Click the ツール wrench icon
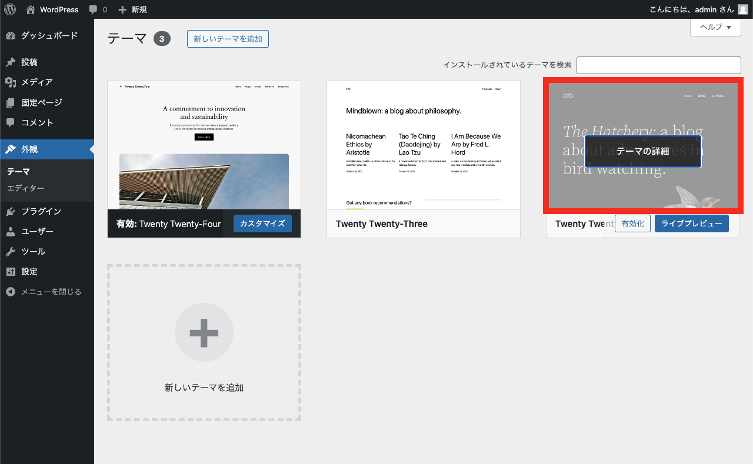 (x=11, y=252)
